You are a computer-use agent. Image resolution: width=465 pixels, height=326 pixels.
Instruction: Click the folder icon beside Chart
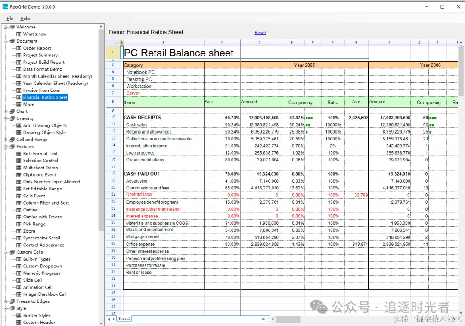click(12, 112)
